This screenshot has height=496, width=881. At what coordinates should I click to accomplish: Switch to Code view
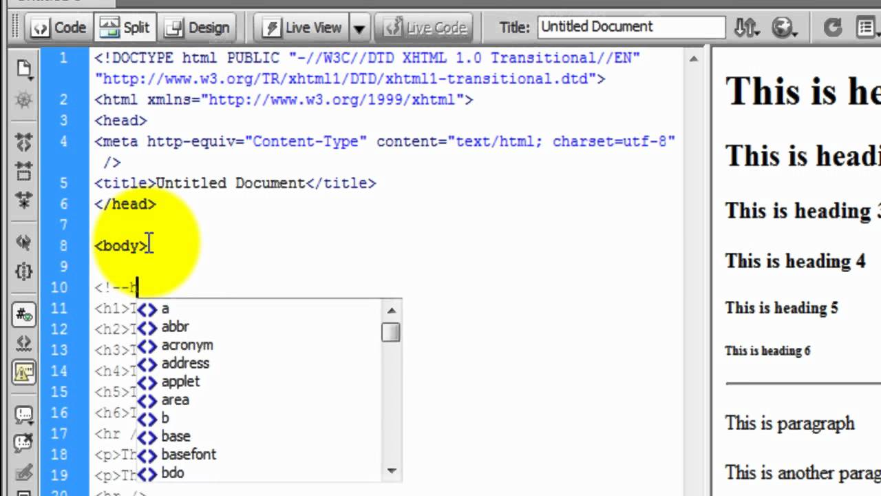[x=59, y=28]
